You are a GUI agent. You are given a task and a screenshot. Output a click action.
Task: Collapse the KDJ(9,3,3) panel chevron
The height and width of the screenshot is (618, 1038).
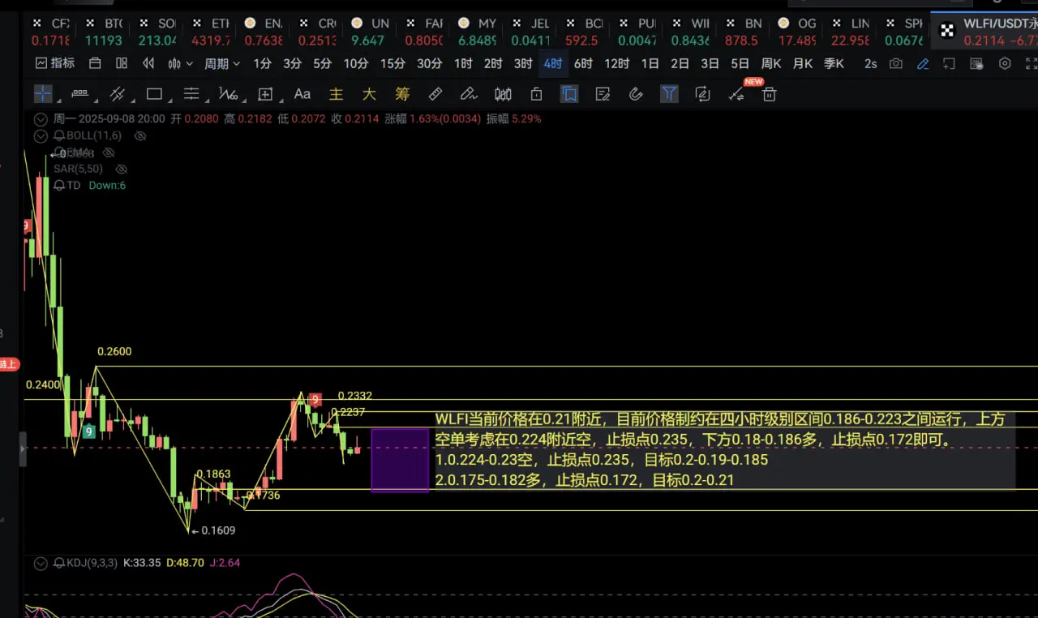(x=41, y=562)
